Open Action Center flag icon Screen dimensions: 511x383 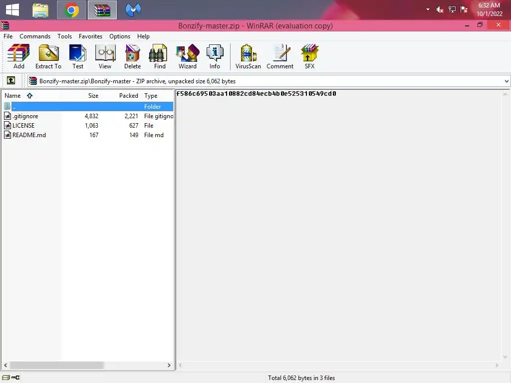[x=464, y=10]
